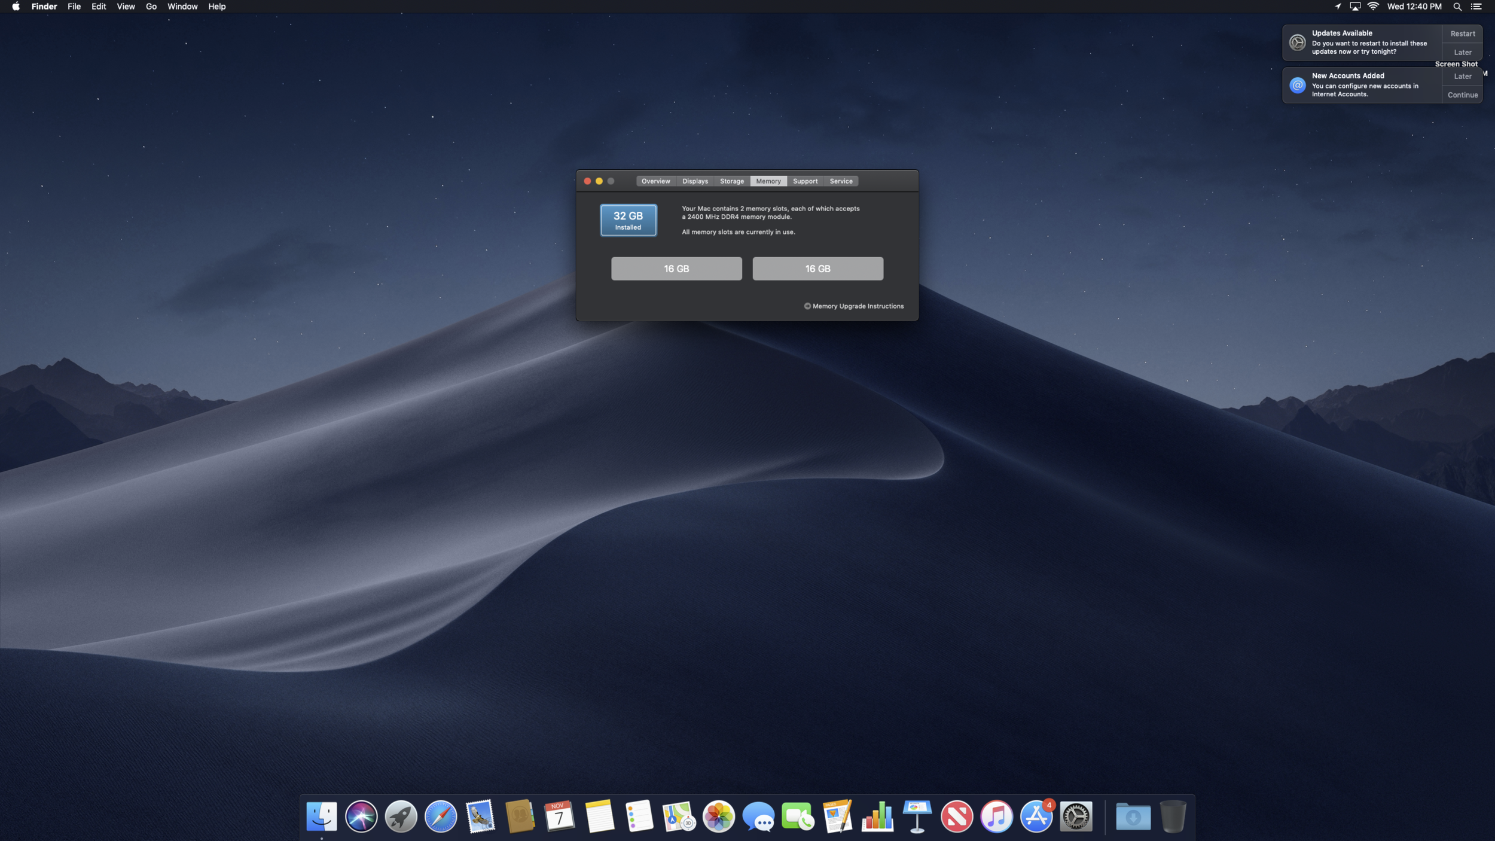Click Memory Upgrade Instructions link
The width and height of the screenshot is (1495, 841).
click(853, 306)
